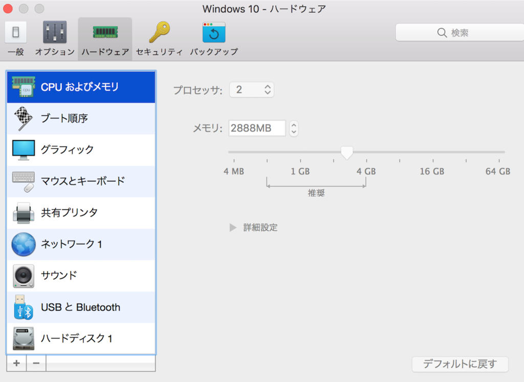Select ネットワーク 1 globe item
The width and height of the screenshot is (524, 382).
81,244
